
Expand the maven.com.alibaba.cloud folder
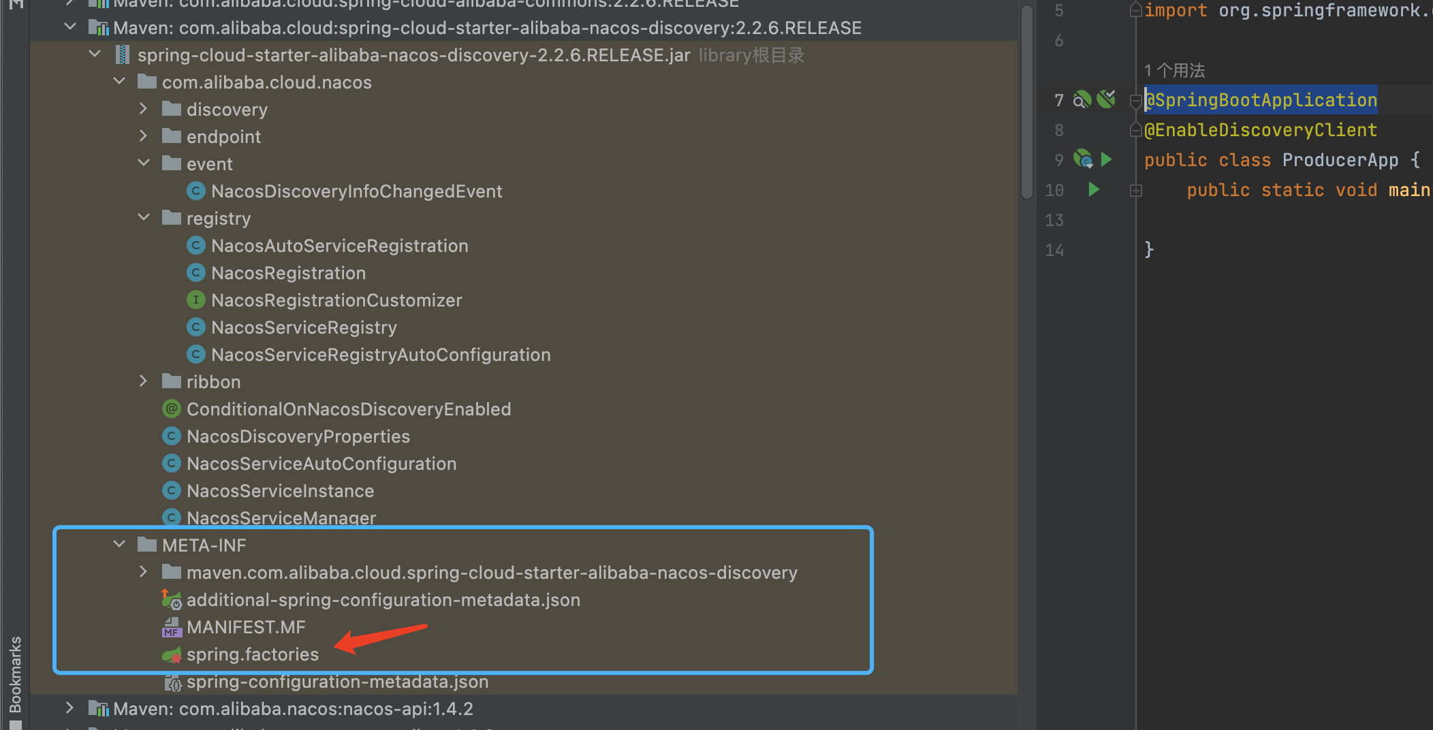click(144, 572)
